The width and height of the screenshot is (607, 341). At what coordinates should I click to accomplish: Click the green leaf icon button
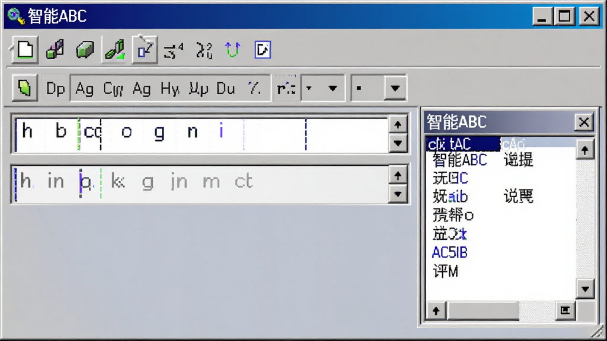click(24, 88)
